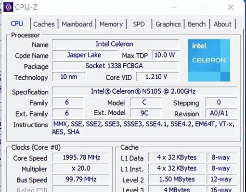The width and height of the screenshot is (246, 192).
Task: Click the Specification field Celeron N5105 @ 2.00GHz
Action: [144, 91]
